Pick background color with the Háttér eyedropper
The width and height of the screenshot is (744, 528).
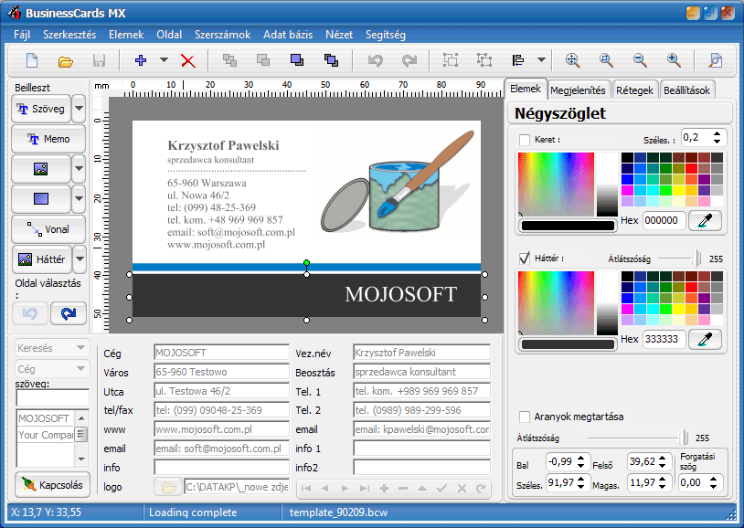coord(705,339)
